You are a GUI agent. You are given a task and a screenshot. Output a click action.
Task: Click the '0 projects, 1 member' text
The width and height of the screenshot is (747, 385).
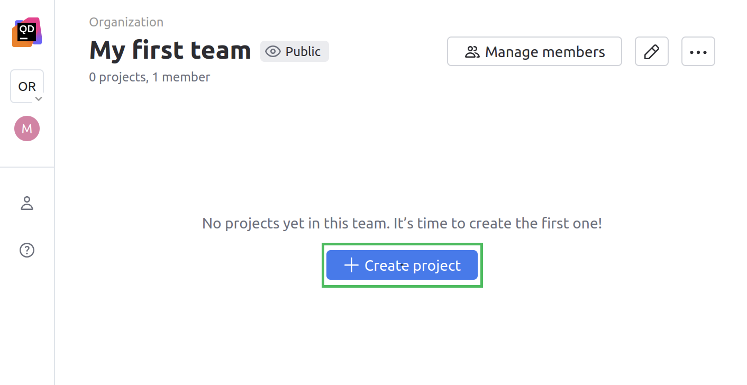point(149,77)
